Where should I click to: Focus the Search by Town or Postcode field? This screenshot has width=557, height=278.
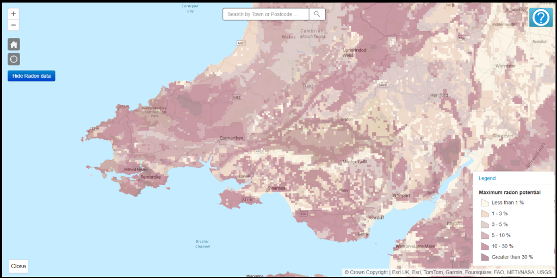click(265, 14)
